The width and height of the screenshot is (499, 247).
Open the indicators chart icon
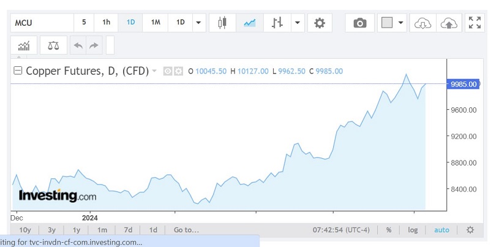[24, 45]
